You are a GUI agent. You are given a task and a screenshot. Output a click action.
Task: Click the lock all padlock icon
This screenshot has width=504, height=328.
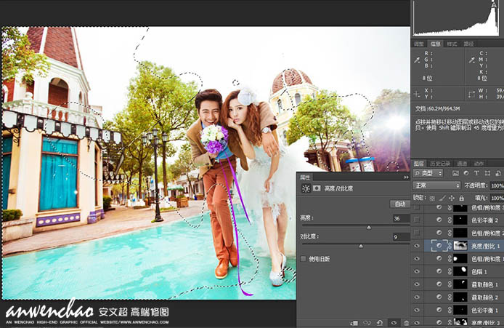click(x=461, y=198)
